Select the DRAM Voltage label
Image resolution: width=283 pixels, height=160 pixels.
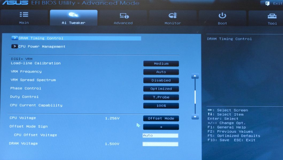pos(24,143)
